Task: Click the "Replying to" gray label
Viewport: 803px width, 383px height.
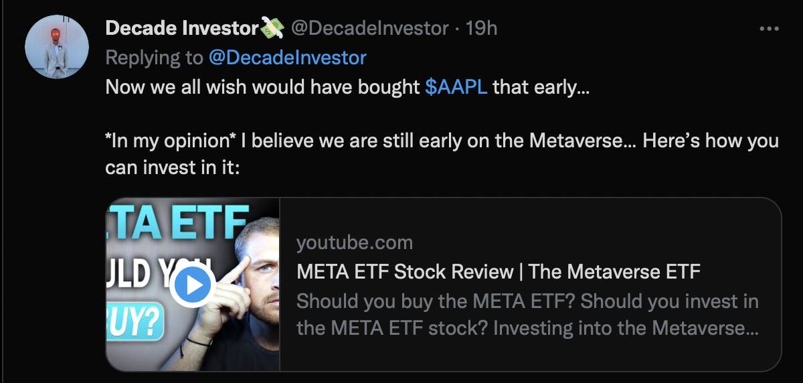Action: [154, 58]
